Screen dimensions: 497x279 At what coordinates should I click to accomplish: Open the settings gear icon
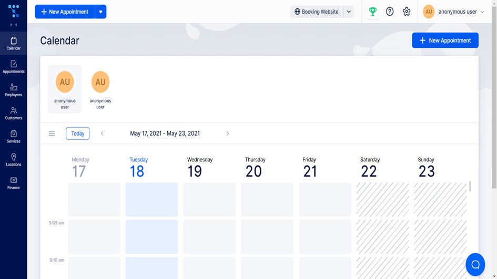(x=407, y=12)
